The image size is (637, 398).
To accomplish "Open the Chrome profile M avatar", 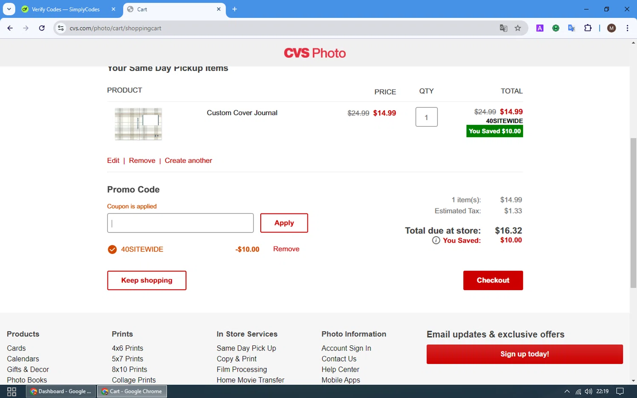I will point(612,28).
